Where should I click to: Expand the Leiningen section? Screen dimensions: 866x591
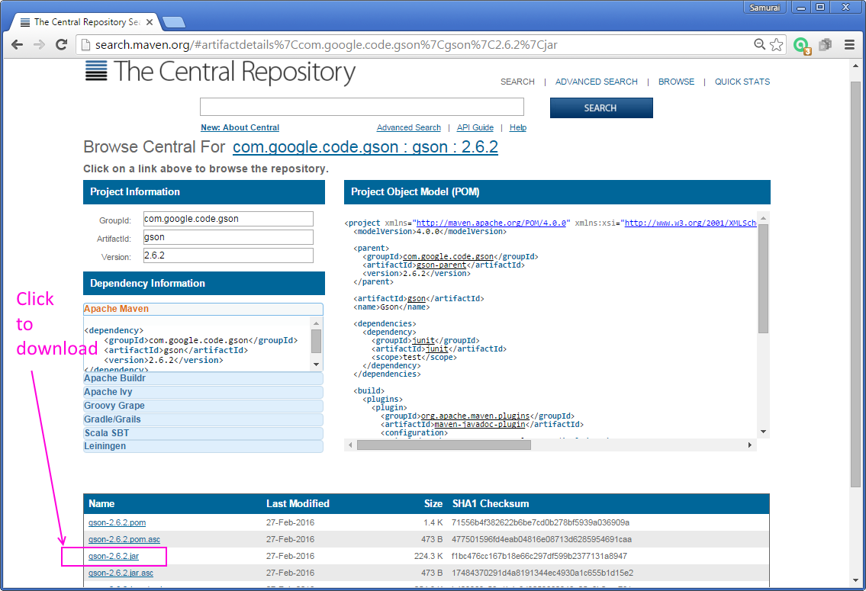click(x=203, y=446)
